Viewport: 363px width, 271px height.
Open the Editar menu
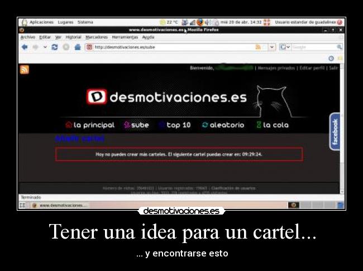(45, 37)
